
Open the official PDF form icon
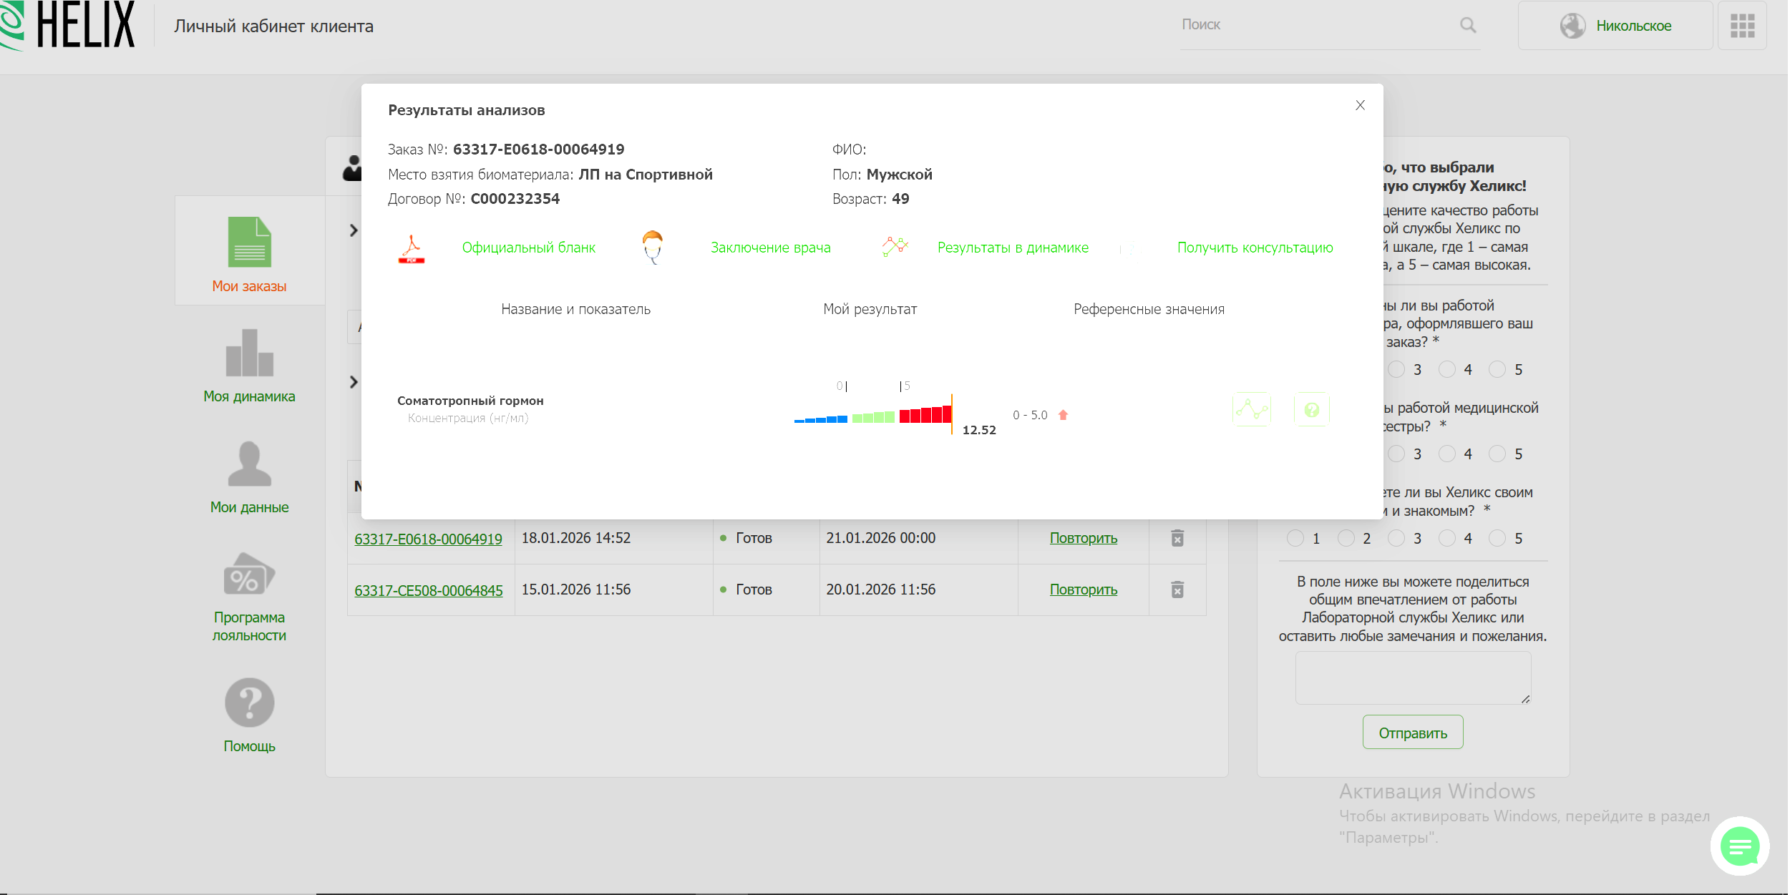coord(412,249)
